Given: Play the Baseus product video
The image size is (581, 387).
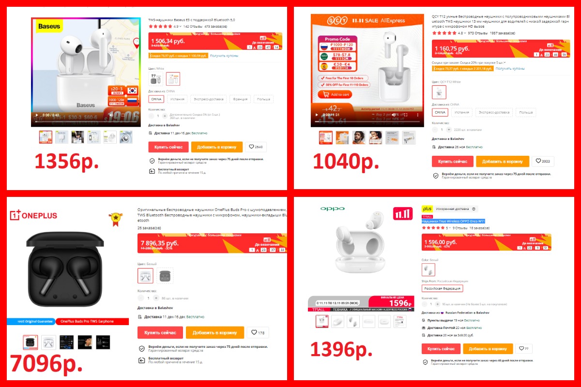Looking at the screenshot, I should (36, 115).
